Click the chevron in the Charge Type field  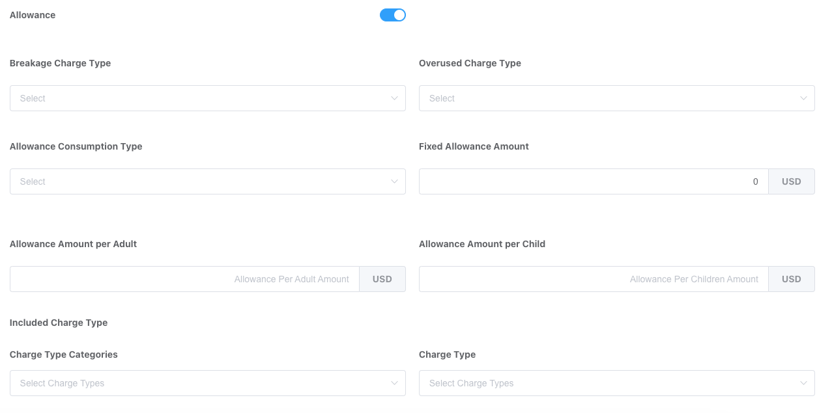[x=803, y=383]
